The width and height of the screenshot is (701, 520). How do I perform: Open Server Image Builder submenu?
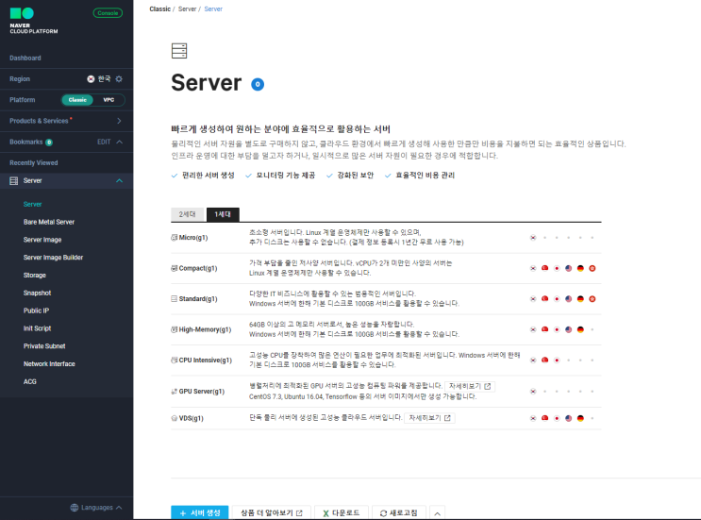coord(53,258)
